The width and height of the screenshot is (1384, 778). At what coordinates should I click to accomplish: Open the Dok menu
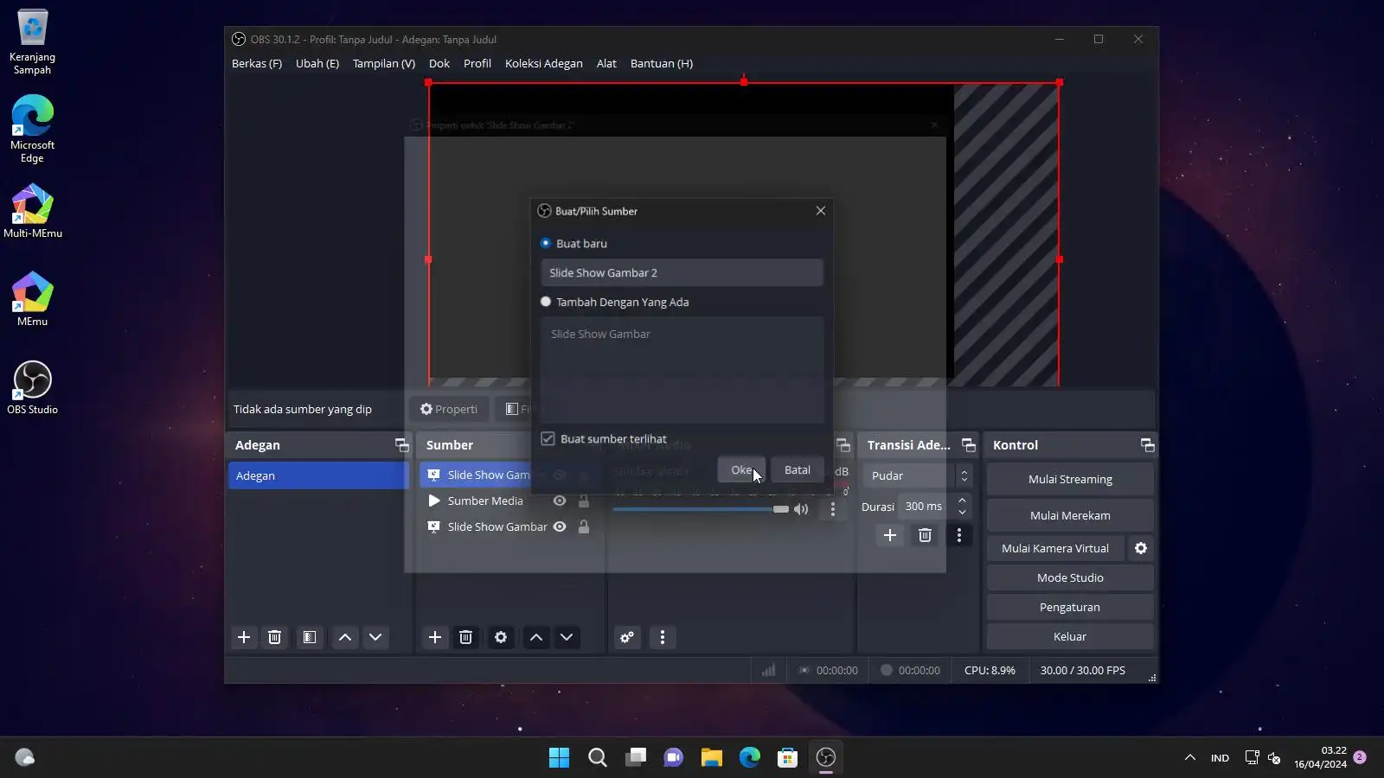[x=439, y=63]
